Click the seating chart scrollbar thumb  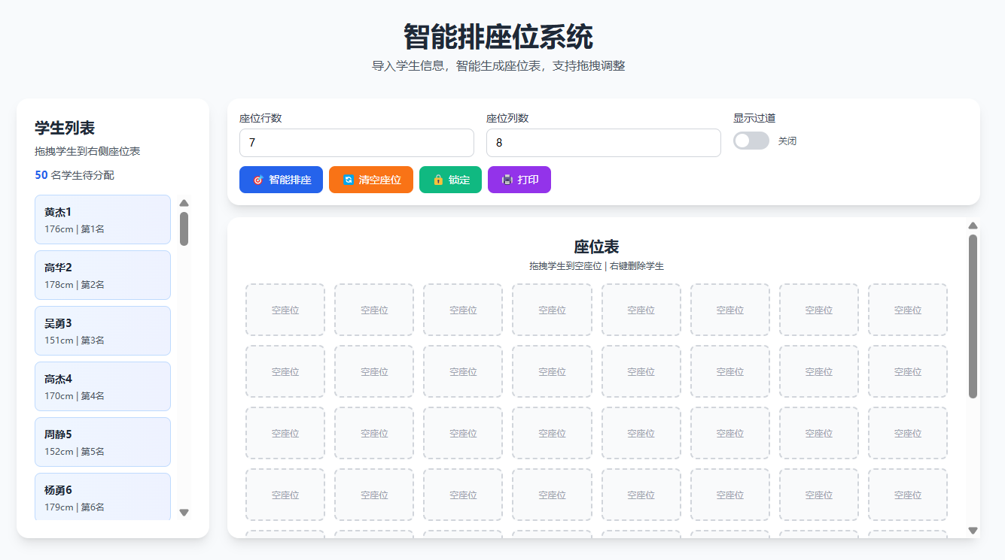(x=973, y=316)
